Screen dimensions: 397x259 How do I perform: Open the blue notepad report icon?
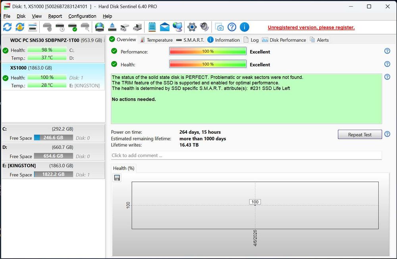coord(152,27)
